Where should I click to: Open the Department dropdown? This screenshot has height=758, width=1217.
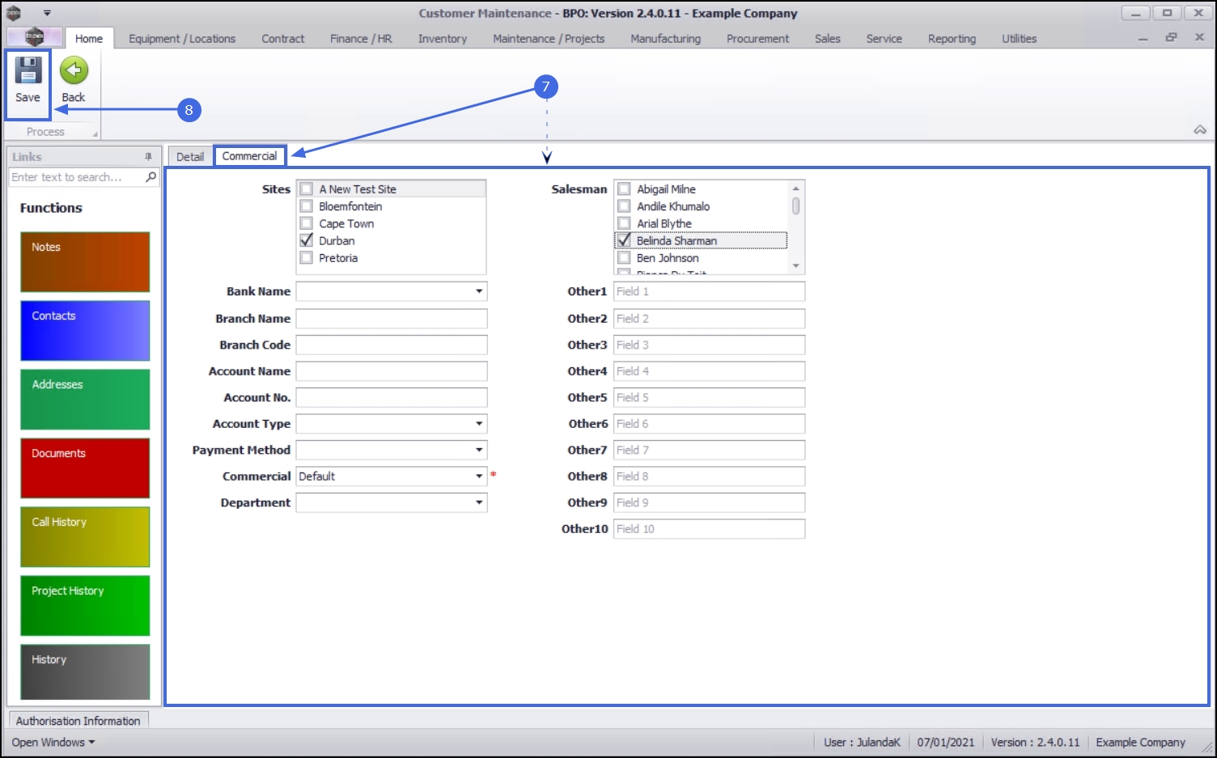tap(479, 502)
